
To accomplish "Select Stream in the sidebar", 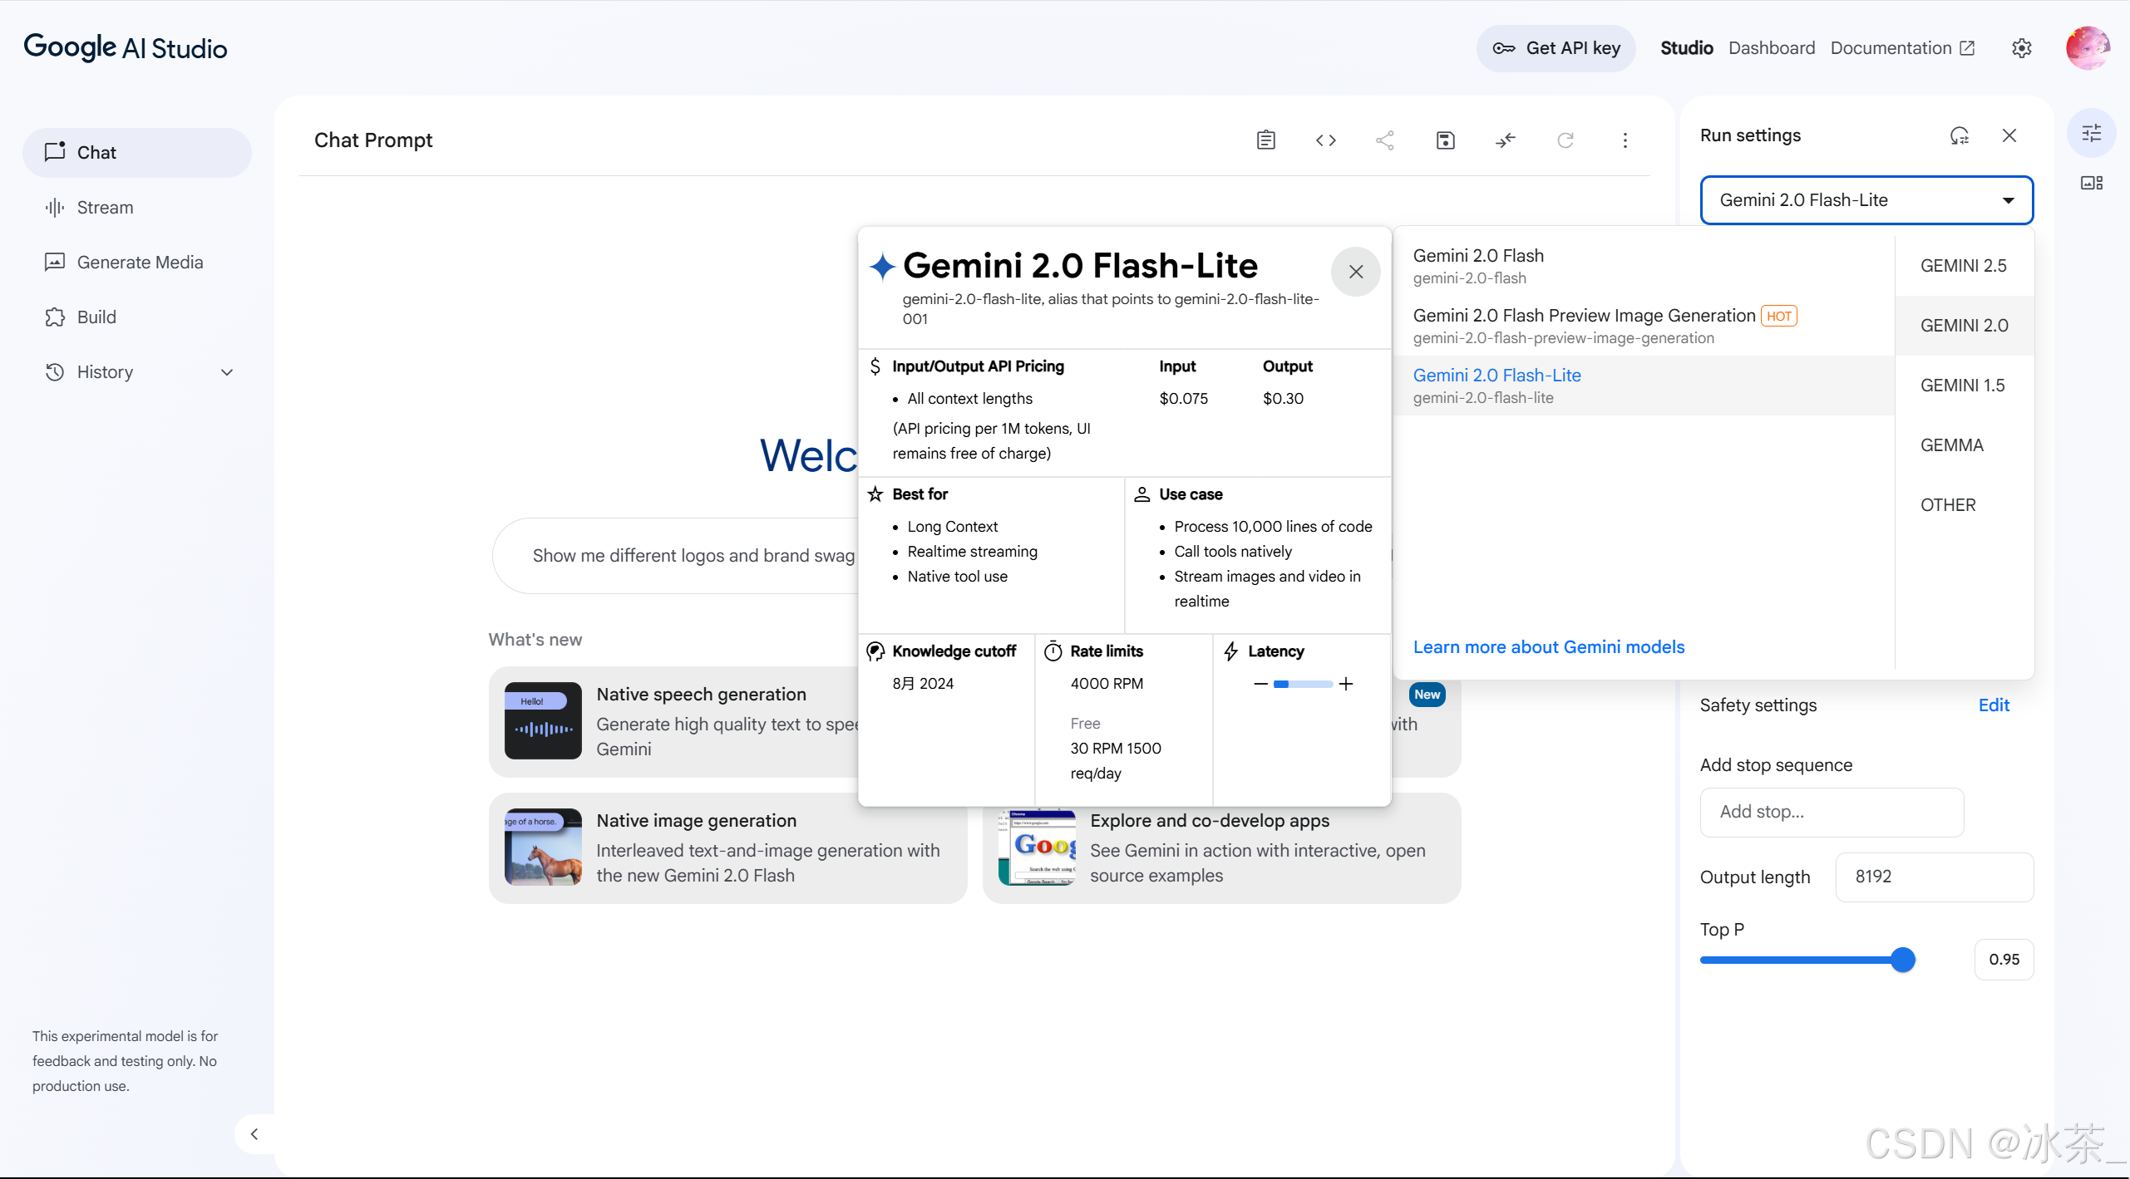I will [137, 208].
